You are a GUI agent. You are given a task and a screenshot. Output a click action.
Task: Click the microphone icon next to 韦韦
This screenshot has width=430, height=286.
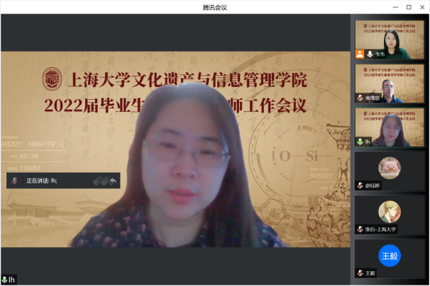[x=370, y=55]
